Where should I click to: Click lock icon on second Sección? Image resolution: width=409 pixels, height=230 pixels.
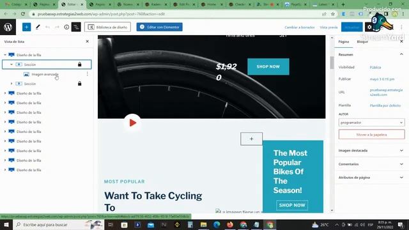pos(79,84)
